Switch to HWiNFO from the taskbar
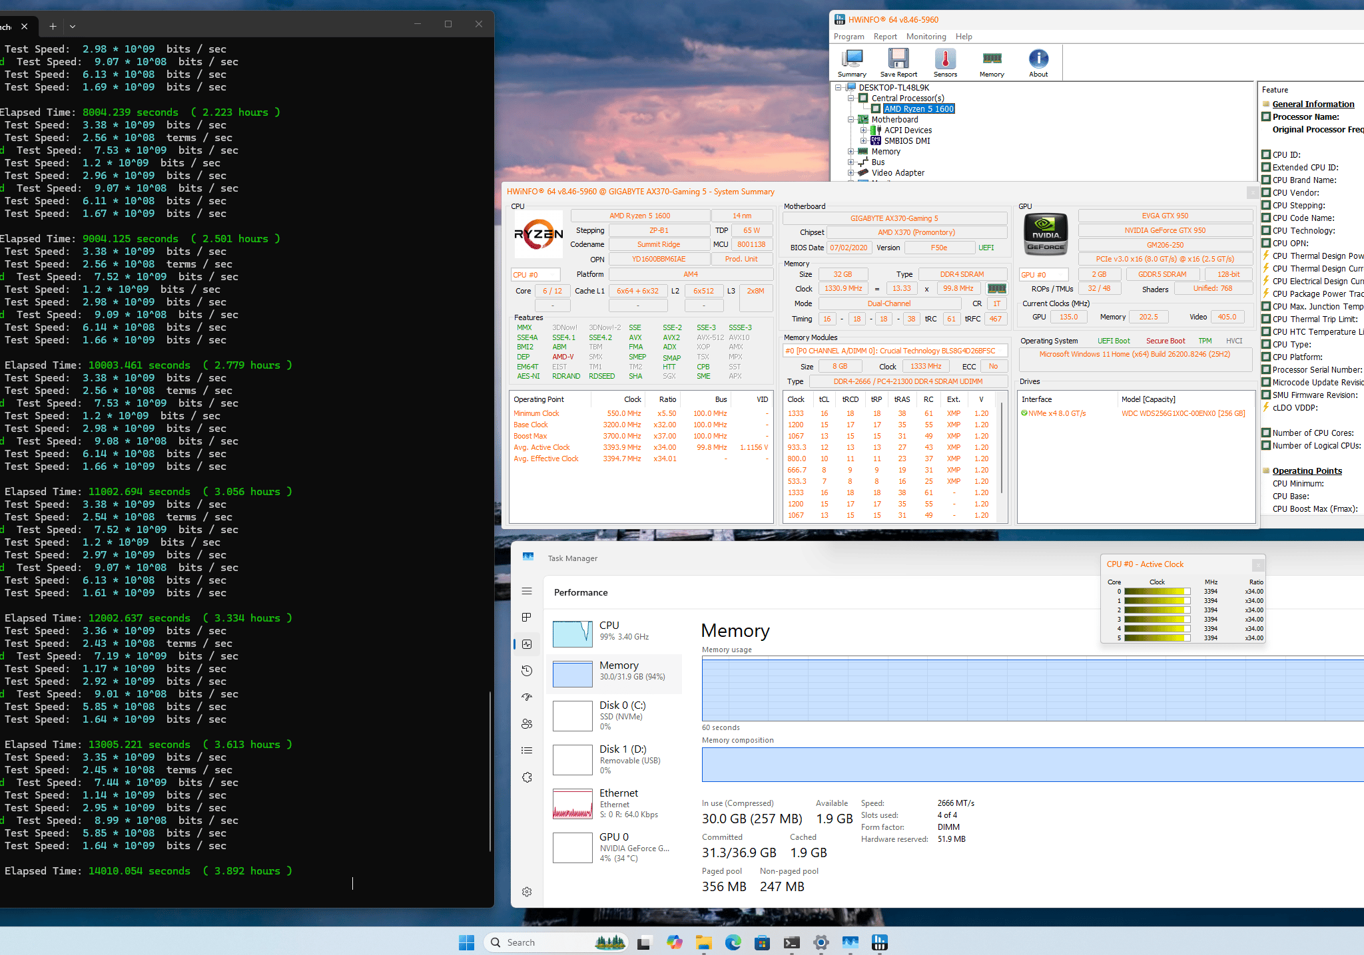This screenshot has height=955, width=1364. pos(880,942)
